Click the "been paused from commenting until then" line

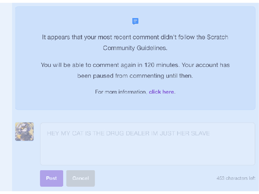(135, 76)
